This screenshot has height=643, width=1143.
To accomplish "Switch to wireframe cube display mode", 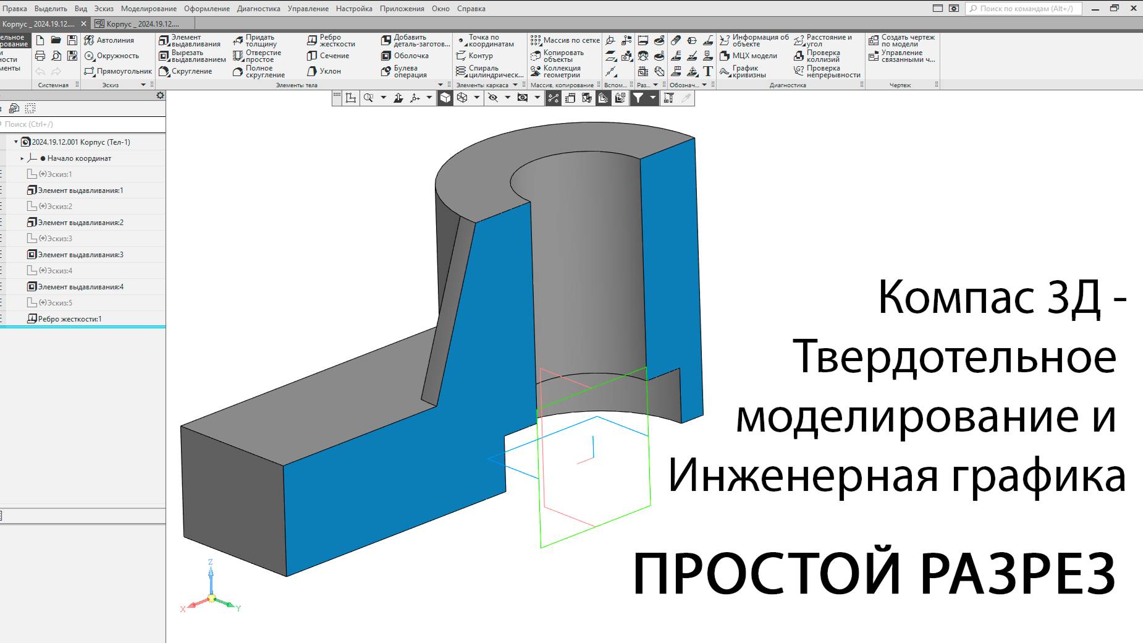I will [x=462, y=98].
